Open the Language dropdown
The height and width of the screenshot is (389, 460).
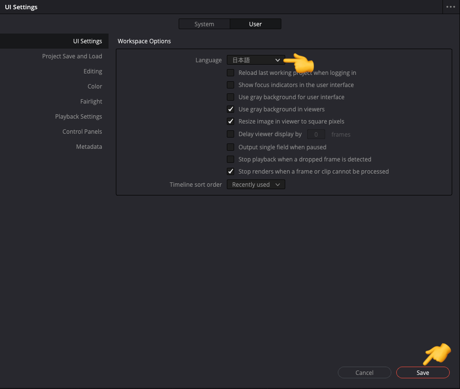(256, 60)
